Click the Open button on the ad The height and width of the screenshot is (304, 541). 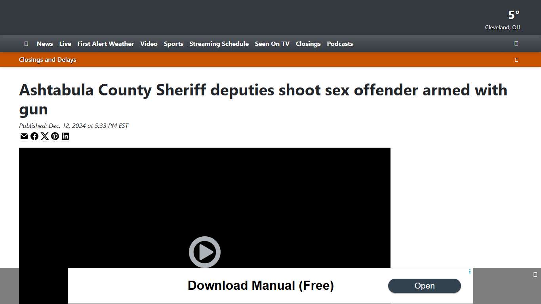click(424, 286)
